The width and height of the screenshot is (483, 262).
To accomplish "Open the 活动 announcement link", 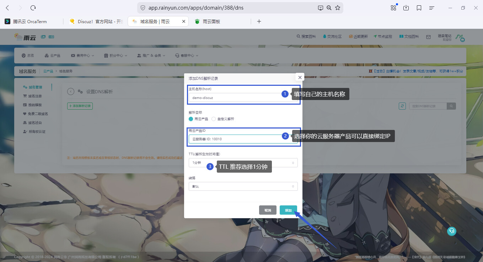I will [417, 71].
